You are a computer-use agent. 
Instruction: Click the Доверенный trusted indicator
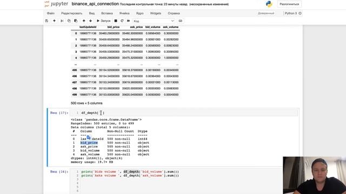(x=266, y=13)
